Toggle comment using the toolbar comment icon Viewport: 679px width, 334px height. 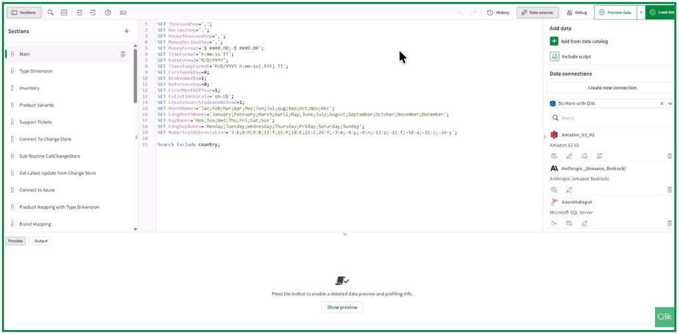point(64,13)
